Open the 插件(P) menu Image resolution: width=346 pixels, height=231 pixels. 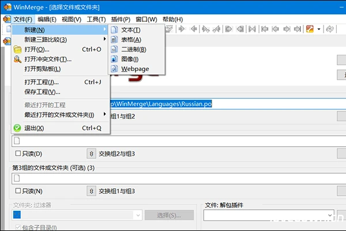pos(121,20)
